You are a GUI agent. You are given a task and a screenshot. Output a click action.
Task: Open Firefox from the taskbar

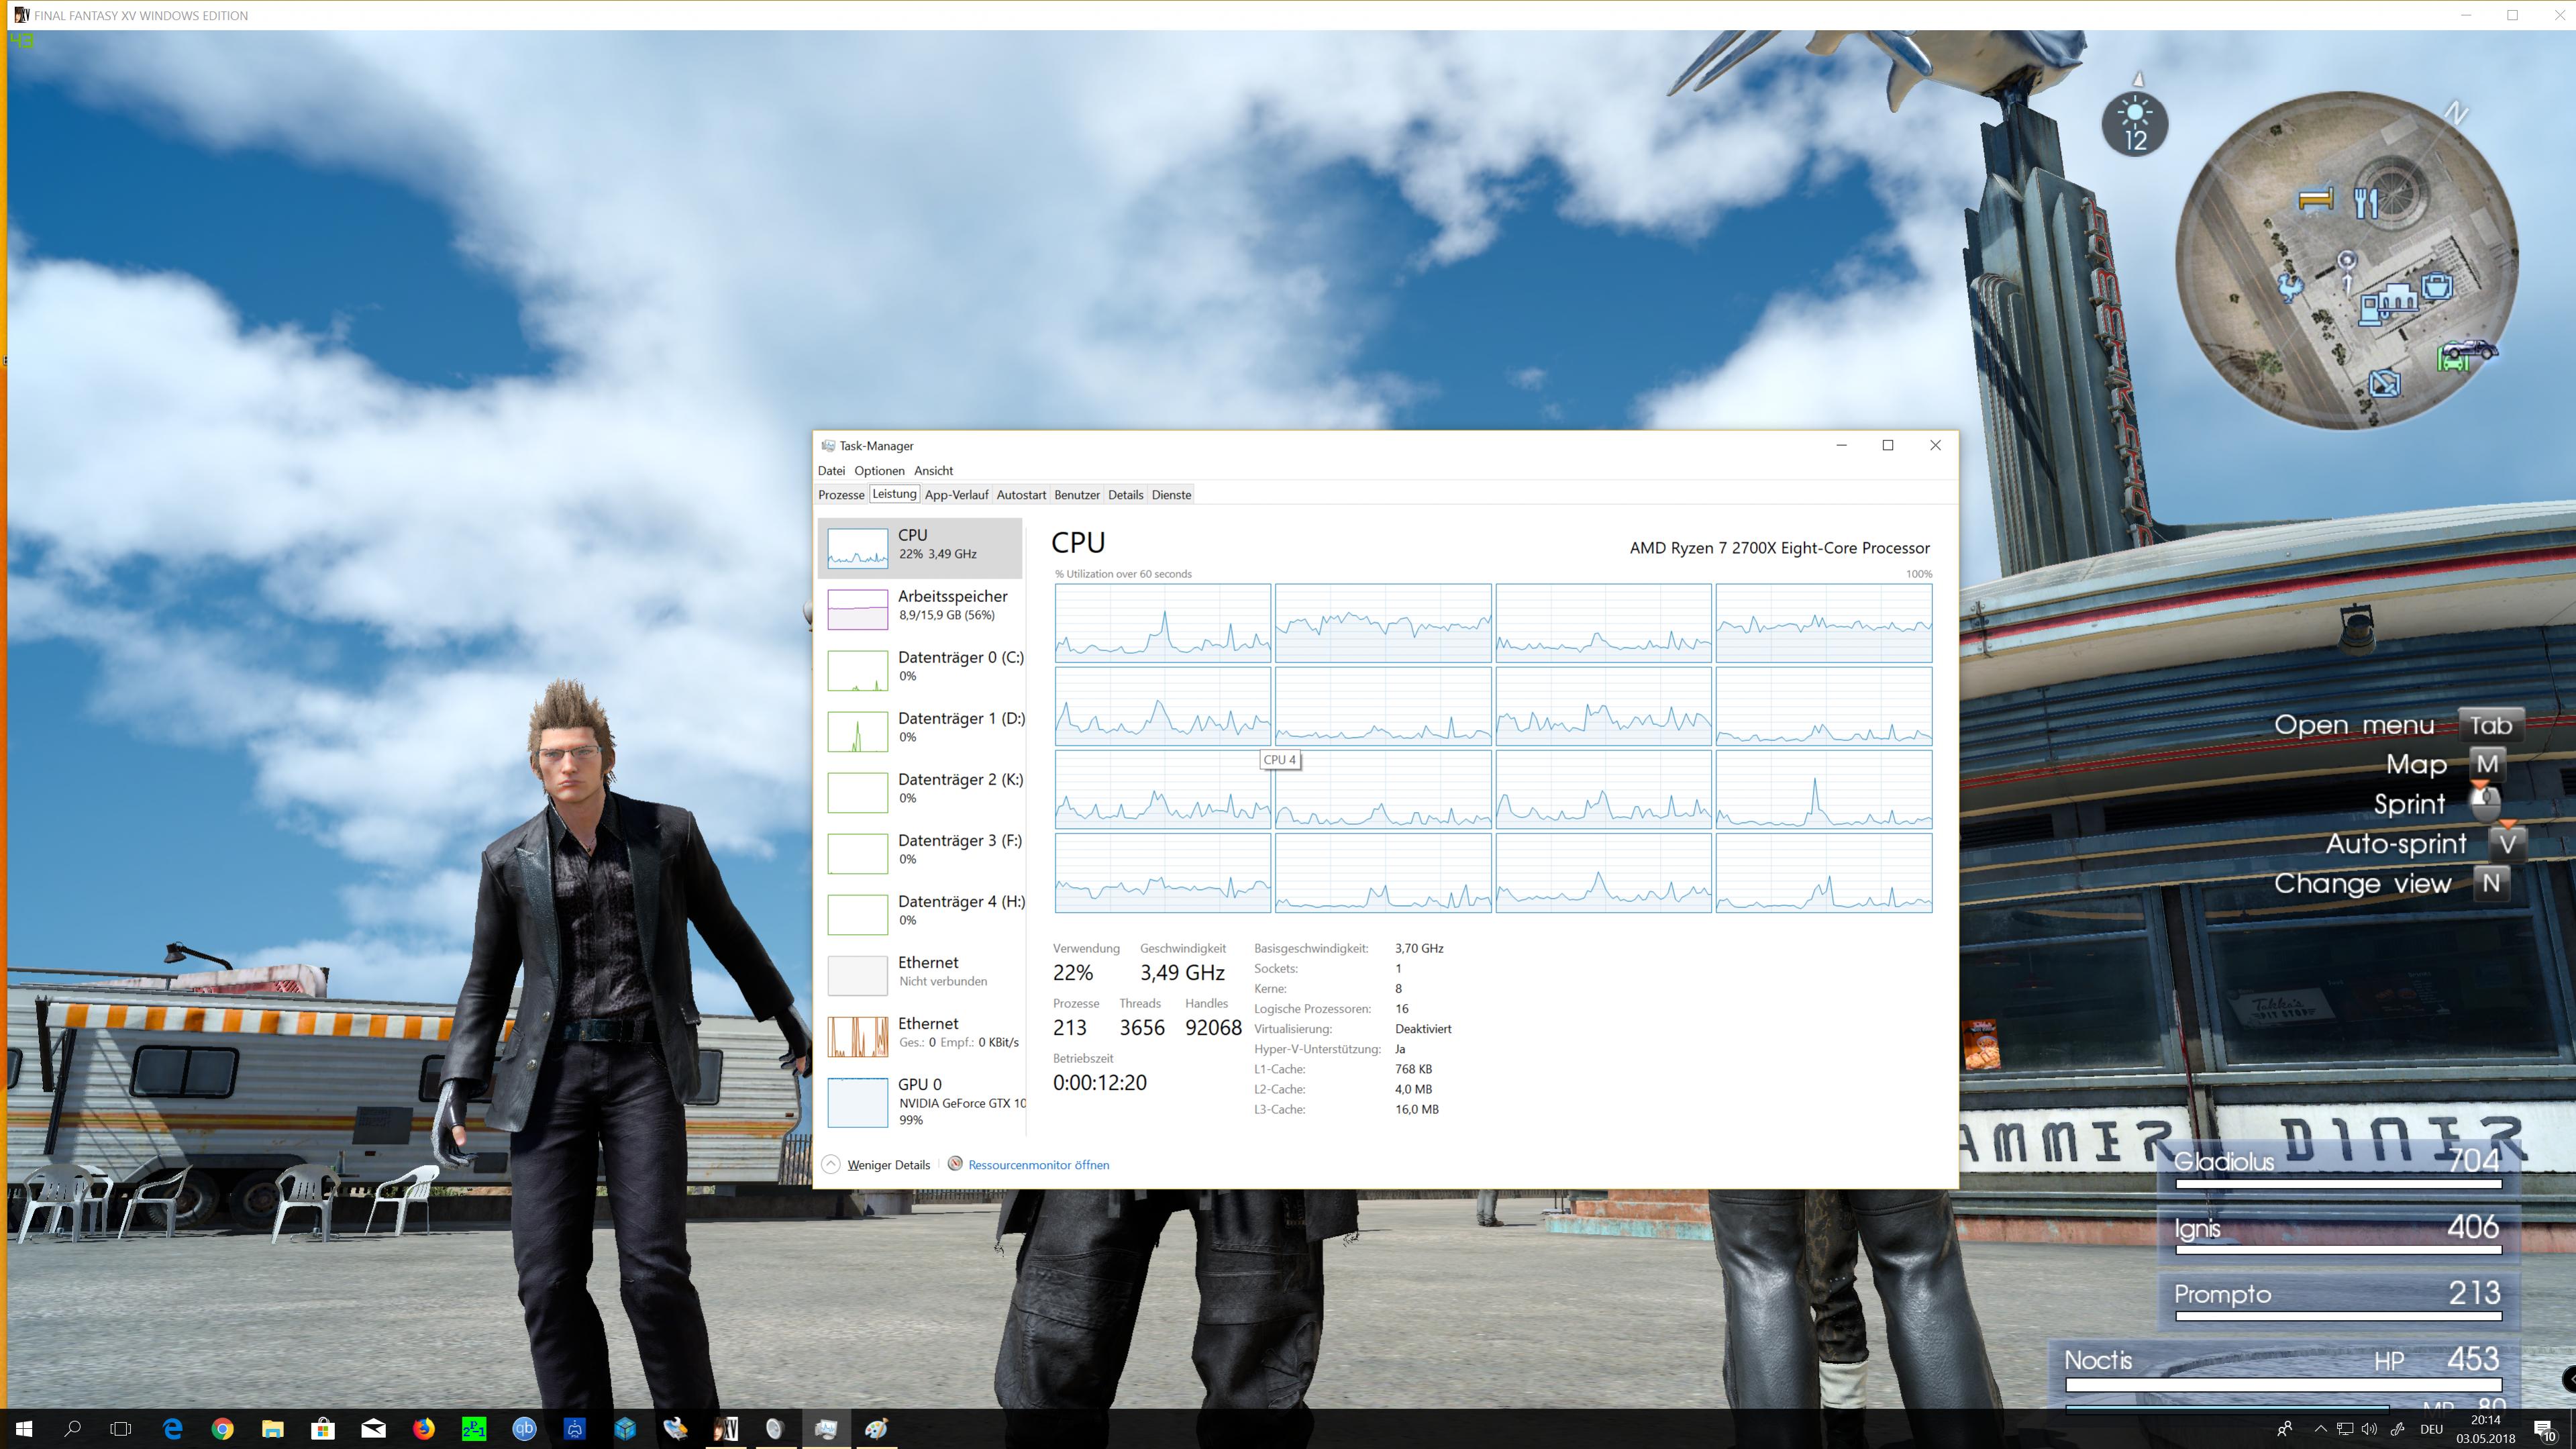(x=424, y=1429)
